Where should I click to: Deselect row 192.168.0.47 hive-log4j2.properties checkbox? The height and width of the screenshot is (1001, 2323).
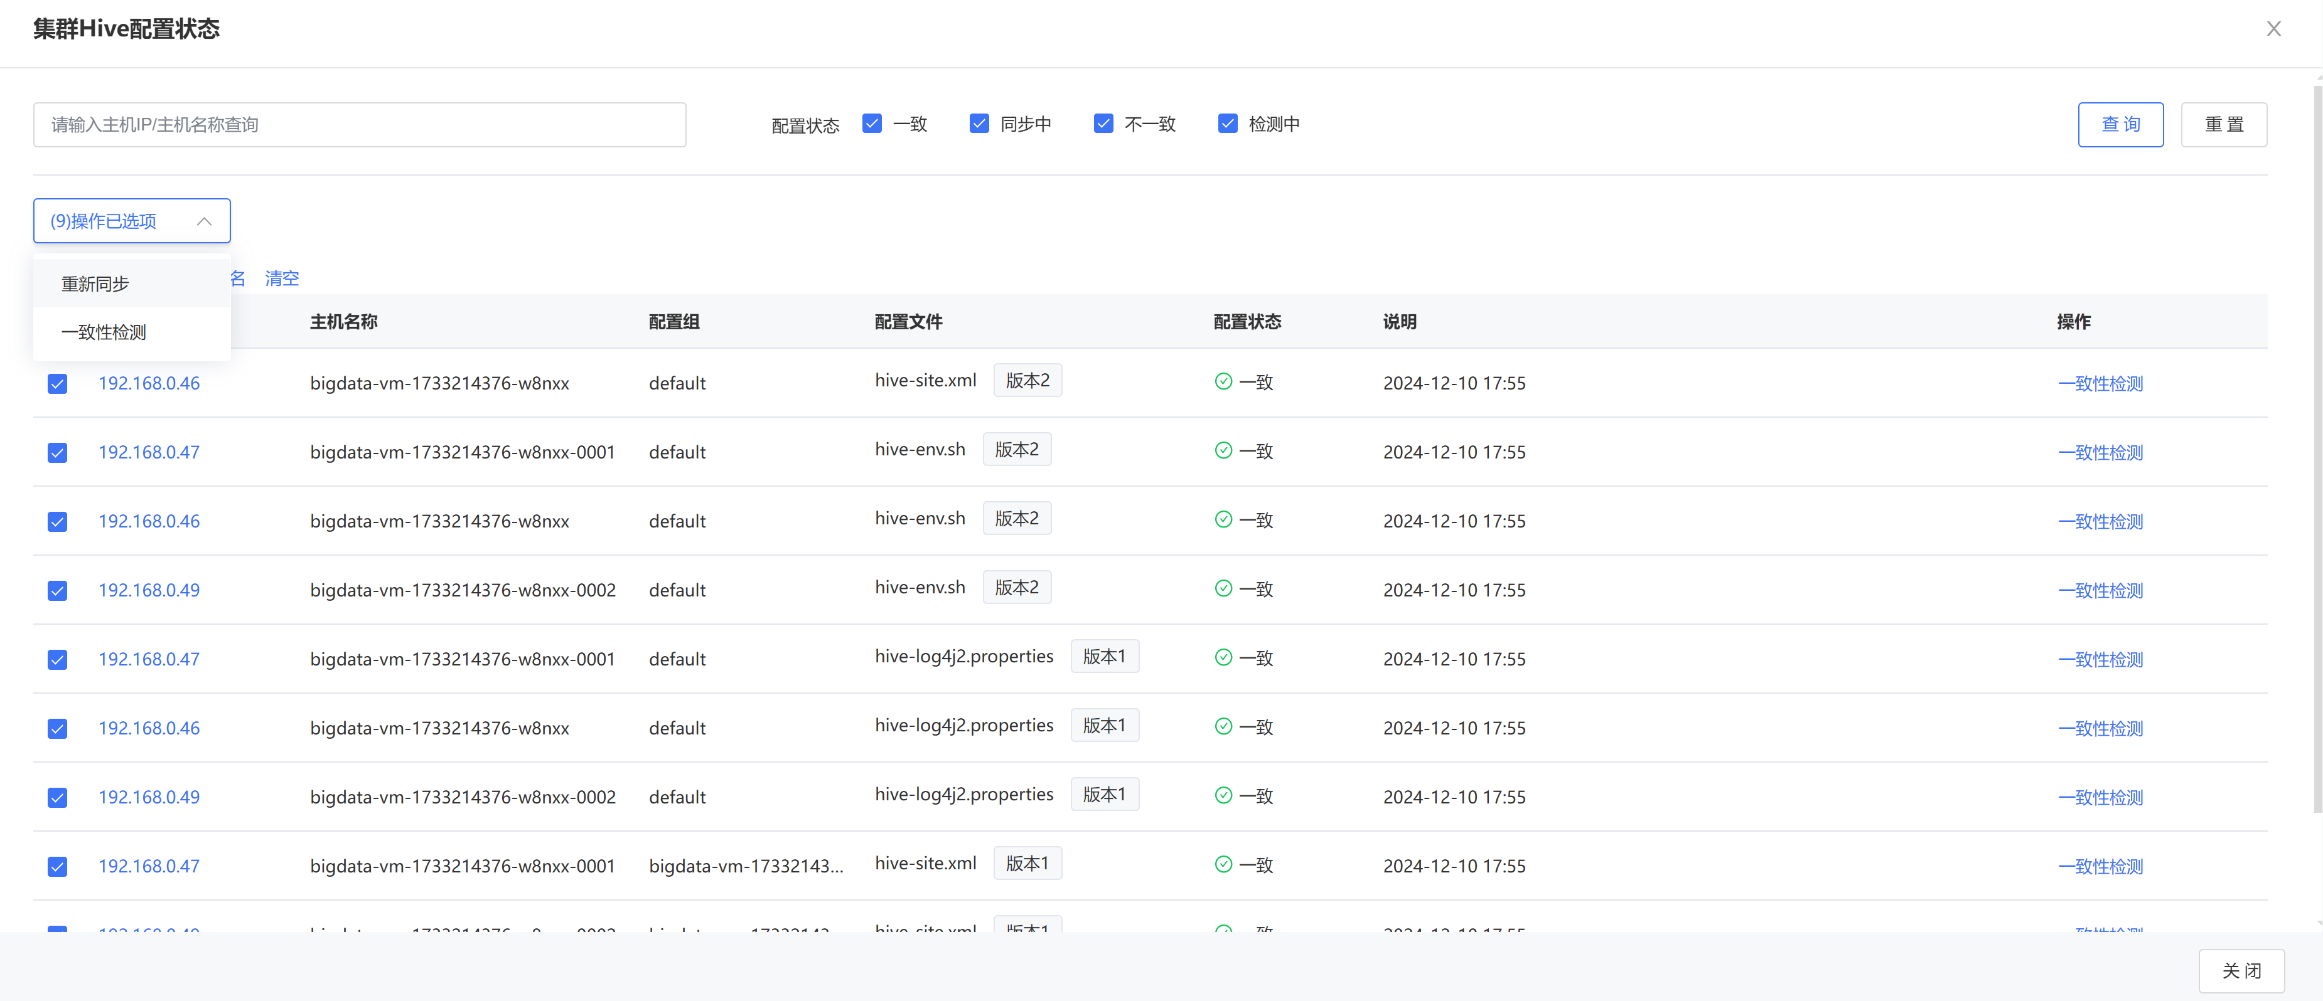click(57, 660)
